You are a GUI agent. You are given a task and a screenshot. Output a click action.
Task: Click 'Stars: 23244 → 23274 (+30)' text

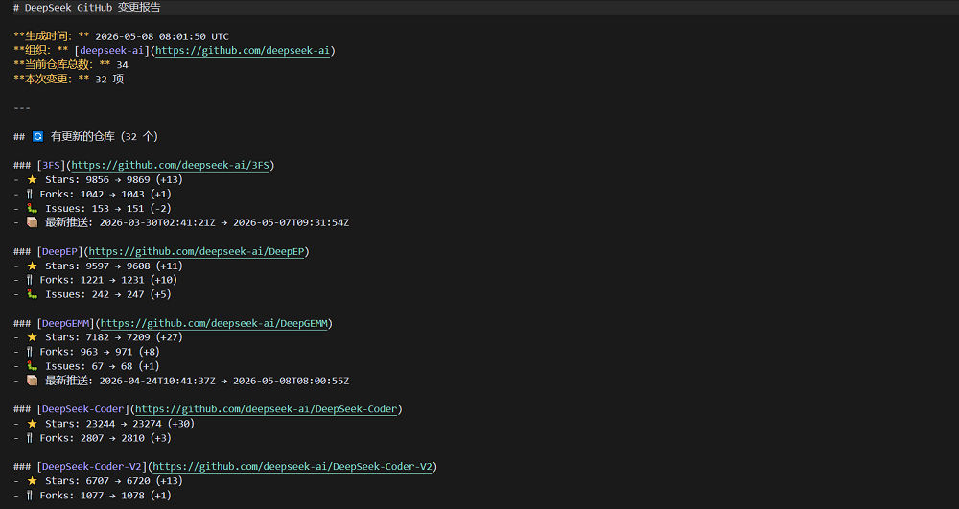pos(120,424)
